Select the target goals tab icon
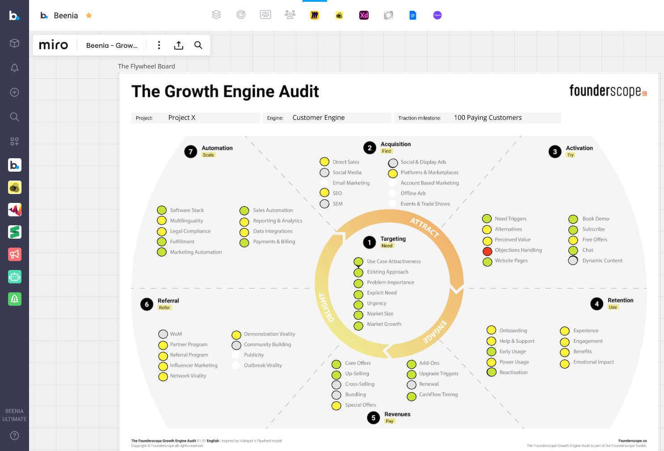Image resolution: width=664 pixels, height=451 pixels. coord(241,15)
